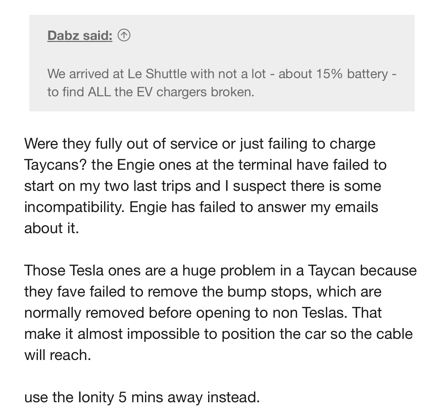Open the original post via circled up-arrow icon
Image resolution: width=443 pixels, height=415 pixels.
[x=124, y=35]
